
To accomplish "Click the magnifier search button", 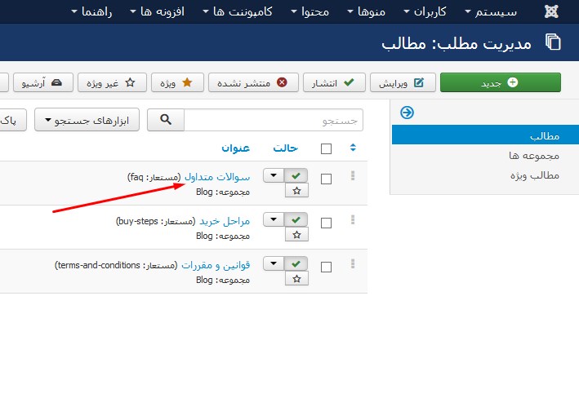I will point(166,120).
